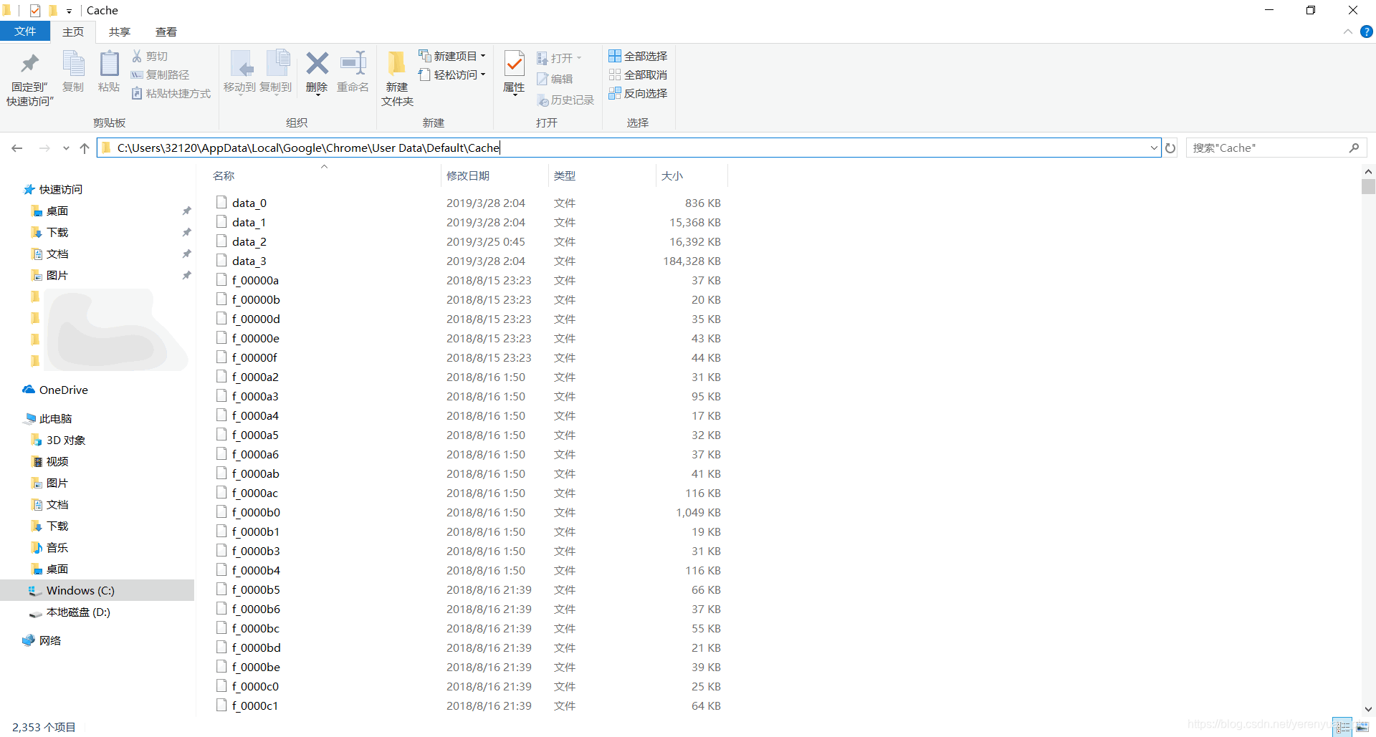This screenshot has width=1376, height=737.
Task: Select Windows (C:) drive
Action: click(97, 590)
